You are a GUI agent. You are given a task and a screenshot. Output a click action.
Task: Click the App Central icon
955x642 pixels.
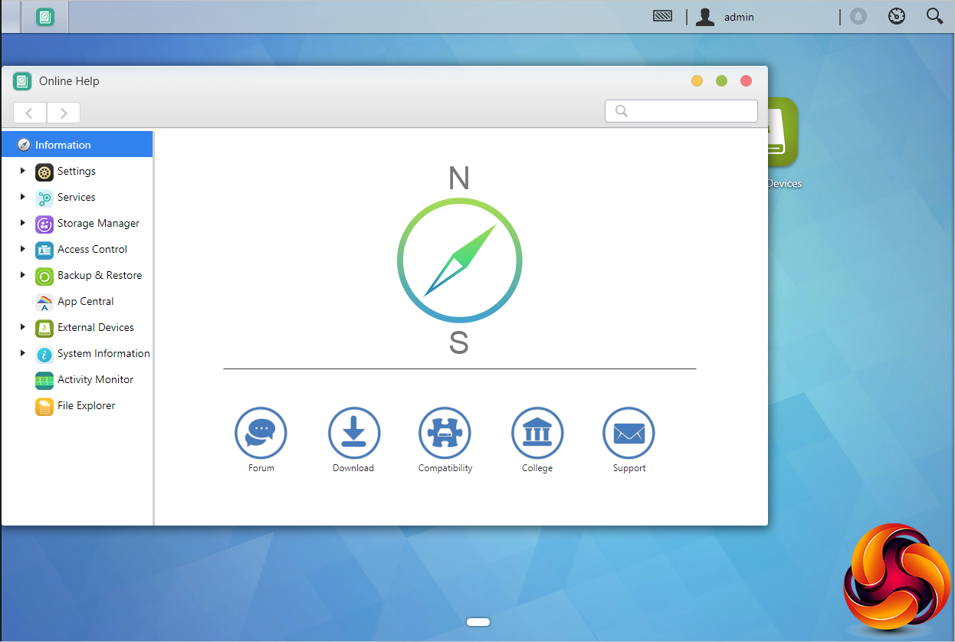pyautogui.click(x=44, y=302)
